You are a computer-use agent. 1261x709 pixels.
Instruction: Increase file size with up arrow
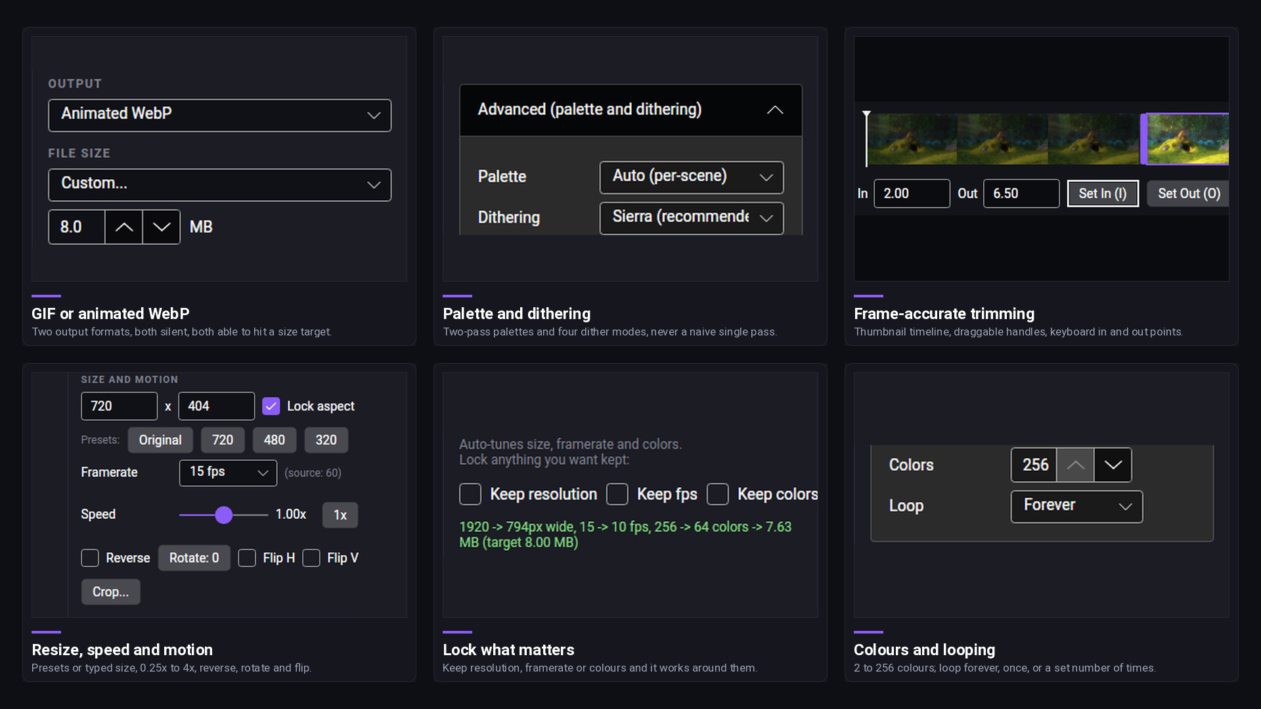tap(123, 227)
